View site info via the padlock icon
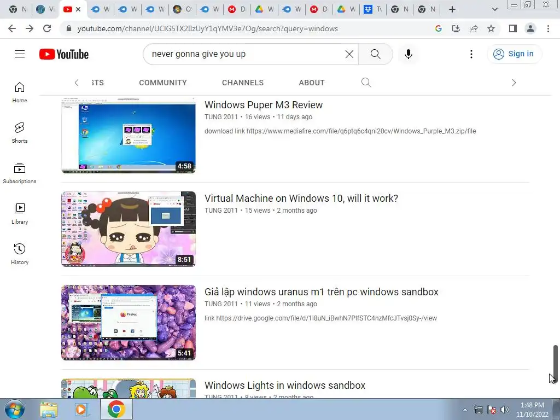The image size is (560, 420). coord(69,28)
